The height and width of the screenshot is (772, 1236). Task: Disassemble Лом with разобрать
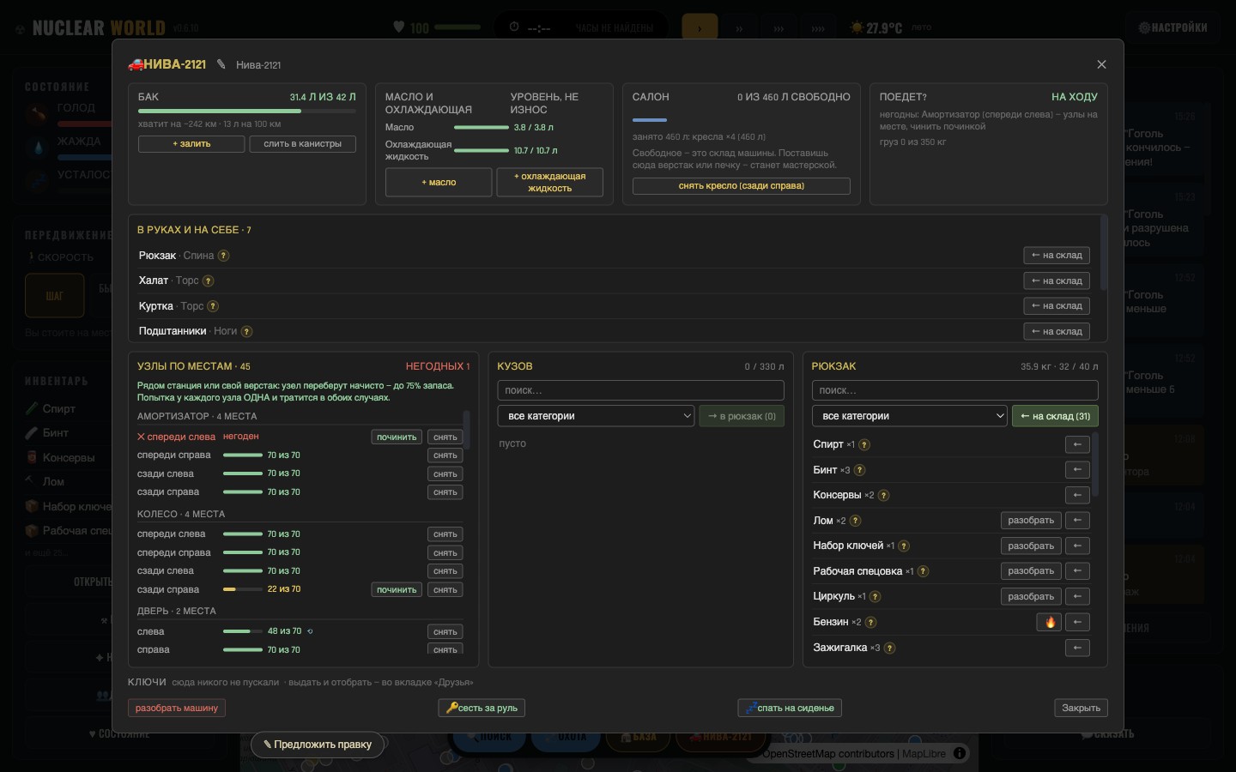[1031, 521]
